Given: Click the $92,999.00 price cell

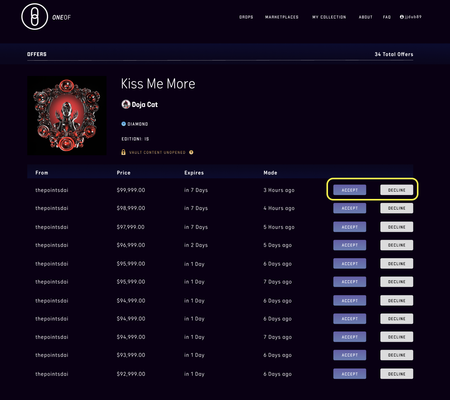Looking at the screenshot, I should 131,374.
